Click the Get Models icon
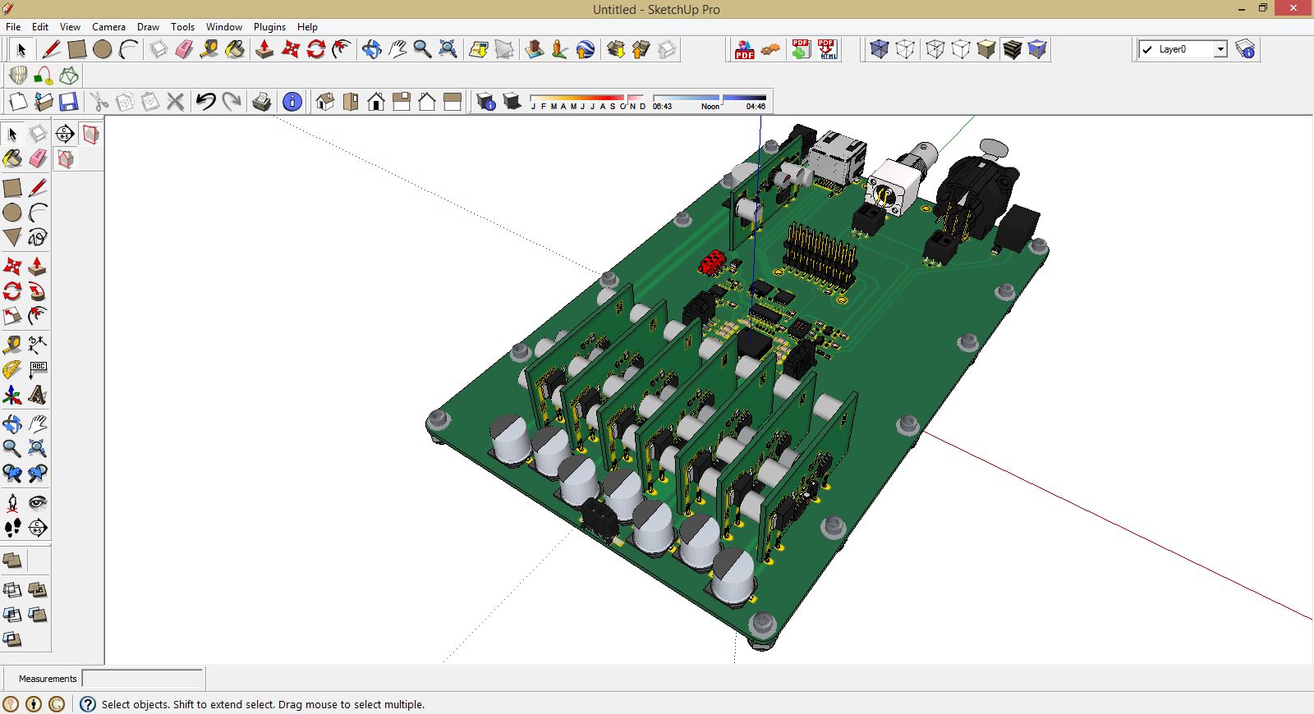Viewport: 1314px width, 714px height. (616, 49)
